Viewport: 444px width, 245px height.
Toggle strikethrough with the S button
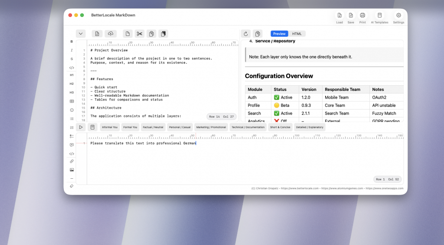click(x=72, y=59)
